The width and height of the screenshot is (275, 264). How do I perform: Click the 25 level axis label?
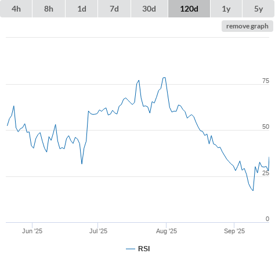[x=266, y=173]
